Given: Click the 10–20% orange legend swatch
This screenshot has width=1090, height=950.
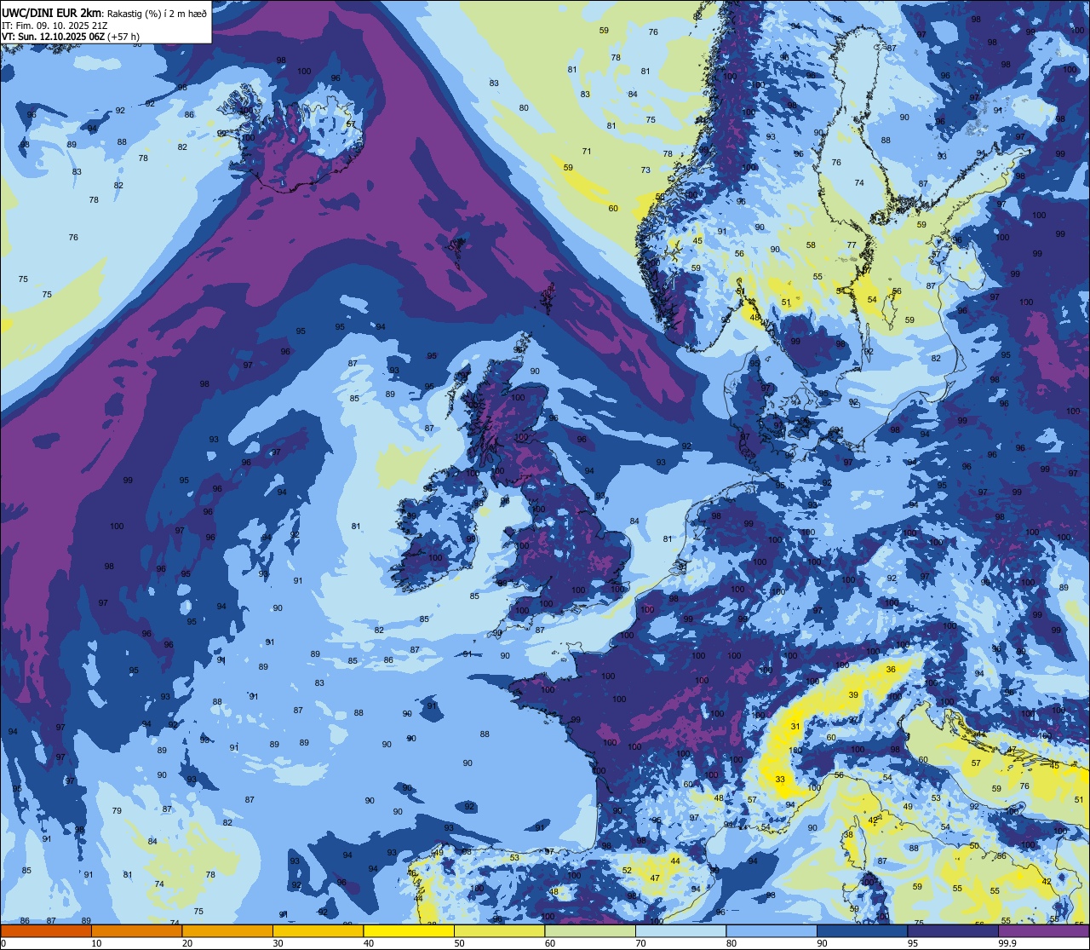Looking at the screenshot, I should tap(136, 930).
